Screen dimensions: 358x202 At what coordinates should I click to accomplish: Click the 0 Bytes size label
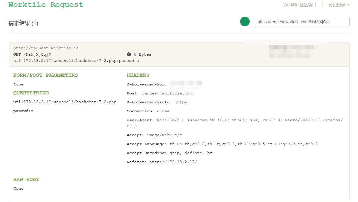[x=143, y=54]
